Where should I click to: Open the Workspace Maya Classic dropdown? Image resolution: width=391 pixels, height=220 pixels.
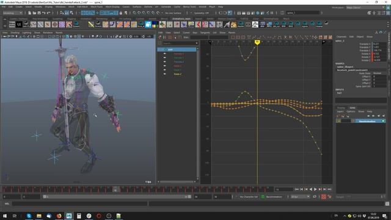(365, 7)
